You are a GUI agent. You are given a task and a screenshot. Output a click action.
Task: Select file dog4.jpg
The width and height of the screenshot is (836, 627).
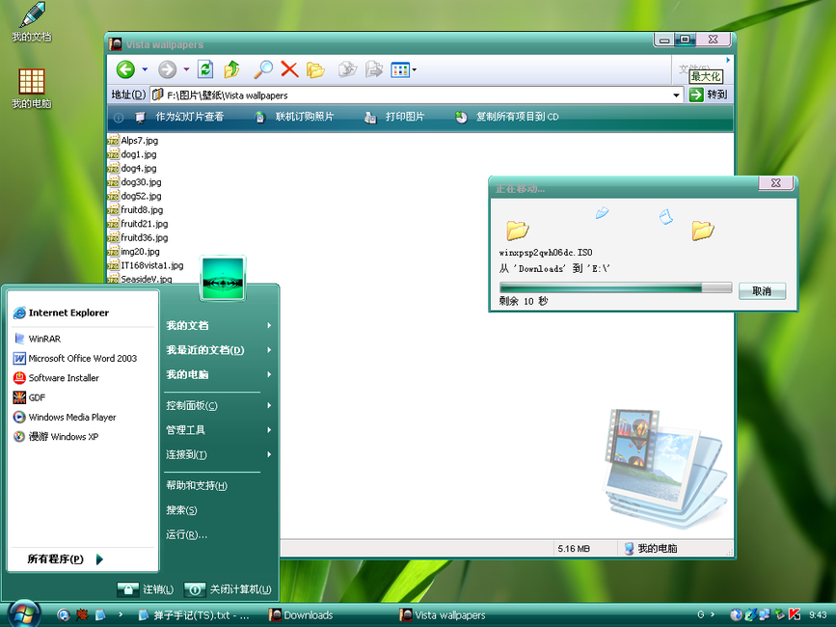click(x=132, y=168)
